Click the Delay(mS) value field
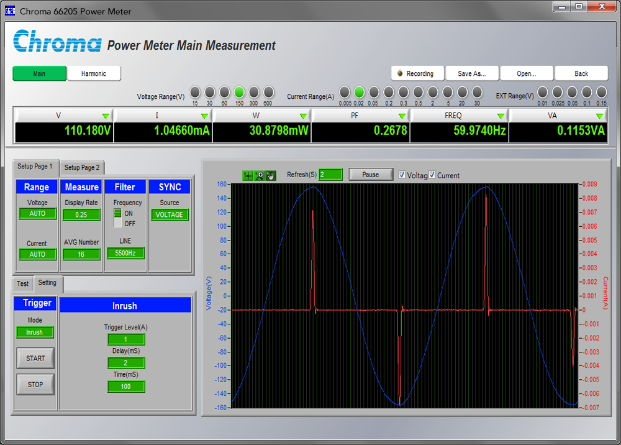The height and width of the screenshot is (445, 621). tap(126, 363)
